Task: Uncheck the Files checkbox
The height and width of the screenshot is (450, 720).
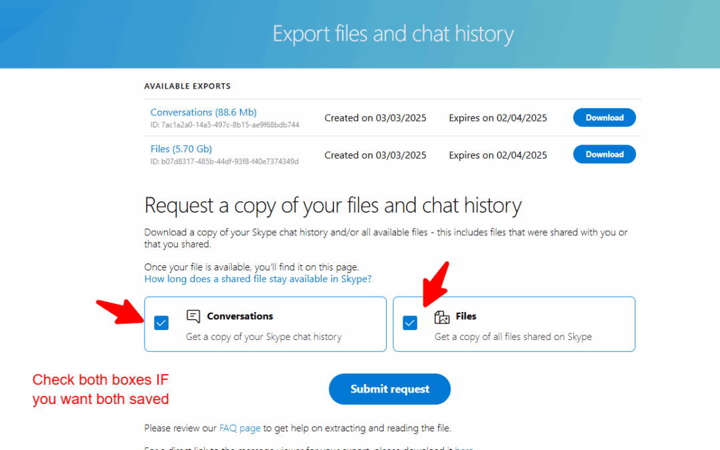Action: [x=410, y=323]
